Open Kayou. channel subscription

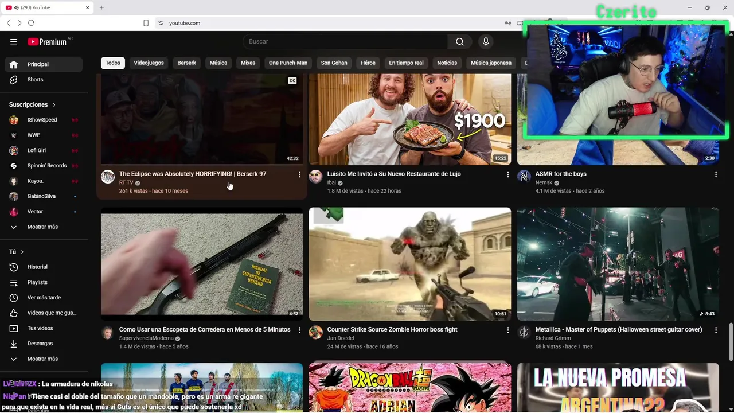click(44, 181)
